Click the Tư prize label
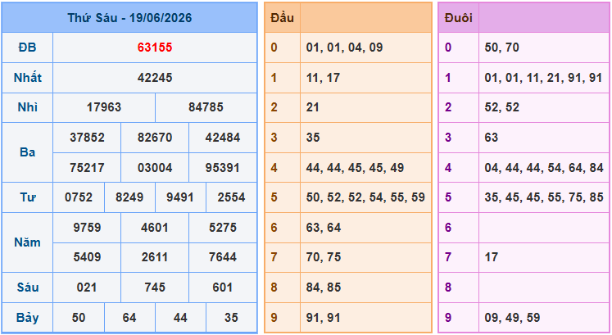Viewport: 612px width, 335px height. 27,197
